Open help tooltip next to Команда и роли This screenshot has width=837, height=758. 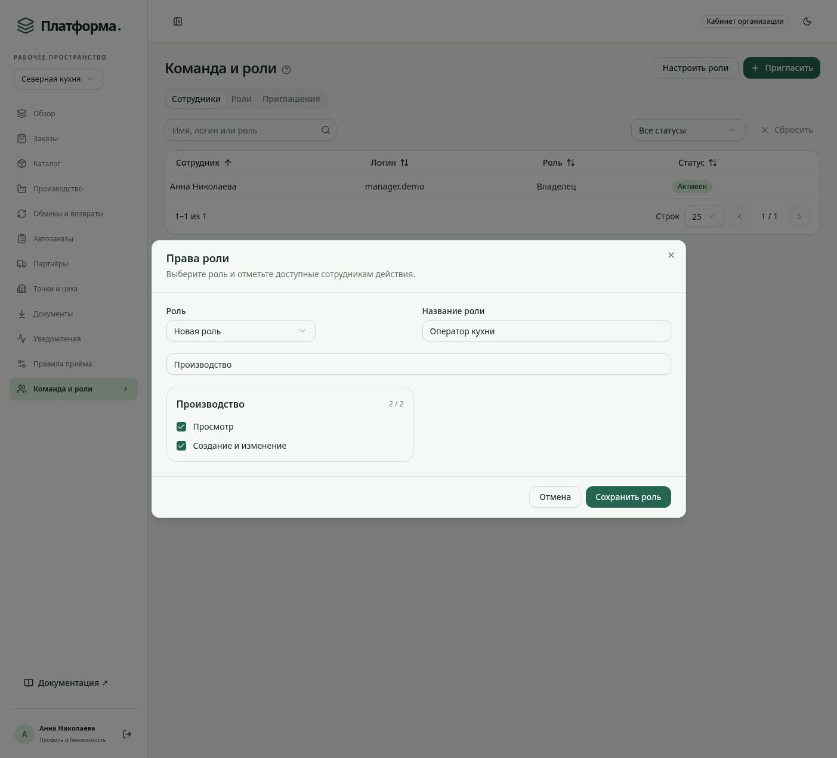[286, 70]
